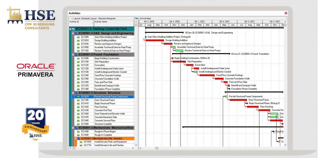Click activity icon beside EC1030
This screenshot has width=321, height=158.
(x=78, y=44)
